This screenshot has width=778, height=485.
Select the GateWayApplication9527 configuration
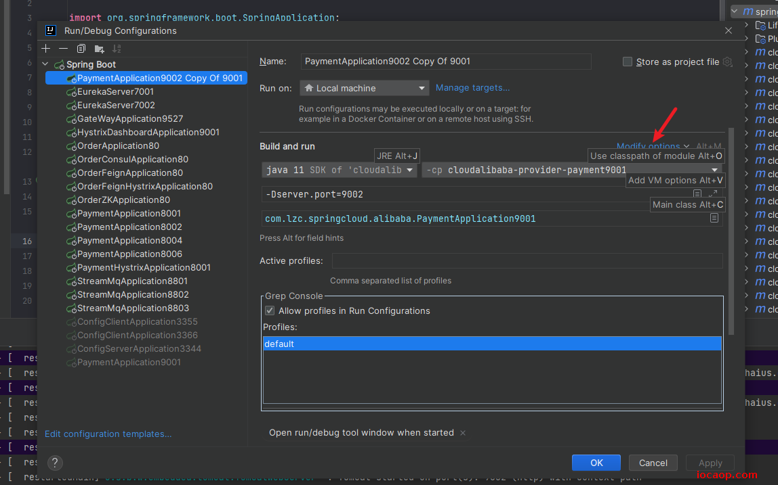pos(130,119)
